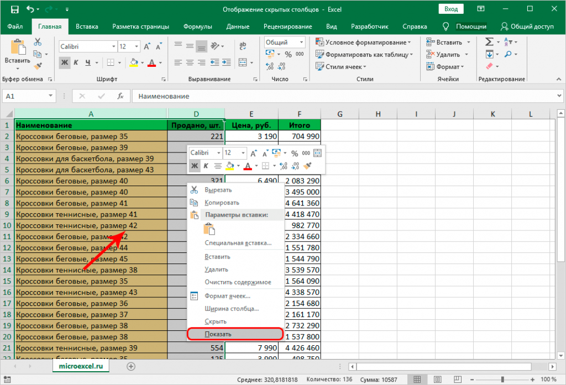Switch to the Вставка tab

coord(87,27)
